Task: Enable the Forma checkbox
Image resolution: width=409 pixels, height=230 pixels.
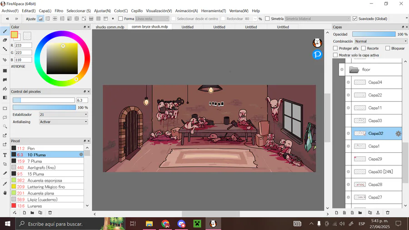Action: [x=120, y=19]
